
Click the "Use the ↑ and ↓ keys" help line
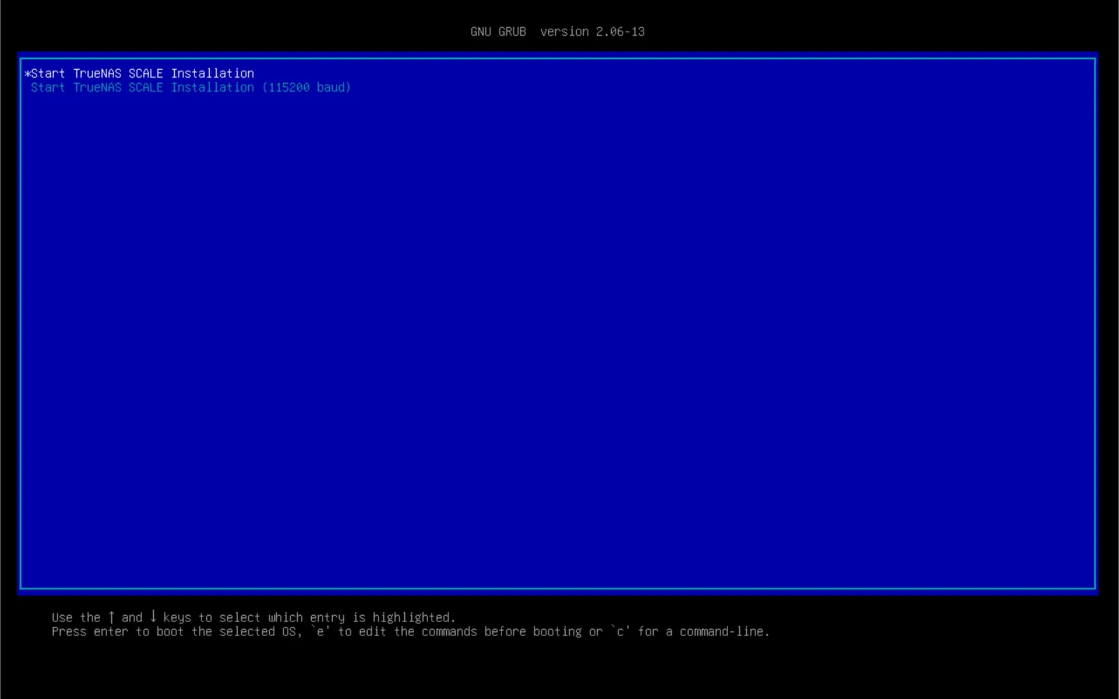pyautogui.click(x=253, y=617)
